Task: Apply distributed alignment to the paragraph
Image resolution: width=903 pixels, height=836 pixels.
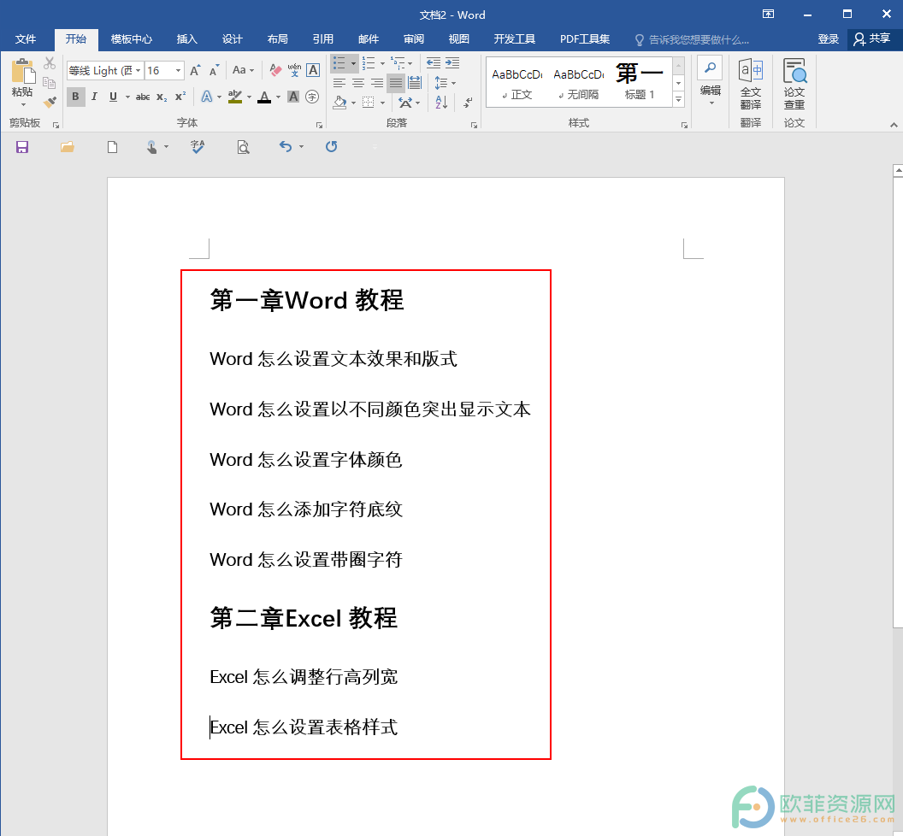Action: (415, 83)
